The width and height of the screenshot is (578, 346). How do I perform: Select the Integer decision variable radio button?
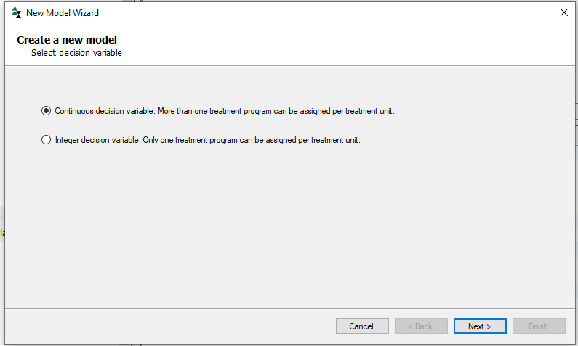pos(46,140)
